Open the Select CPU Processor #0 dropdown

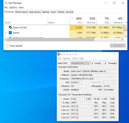point(80,63)
